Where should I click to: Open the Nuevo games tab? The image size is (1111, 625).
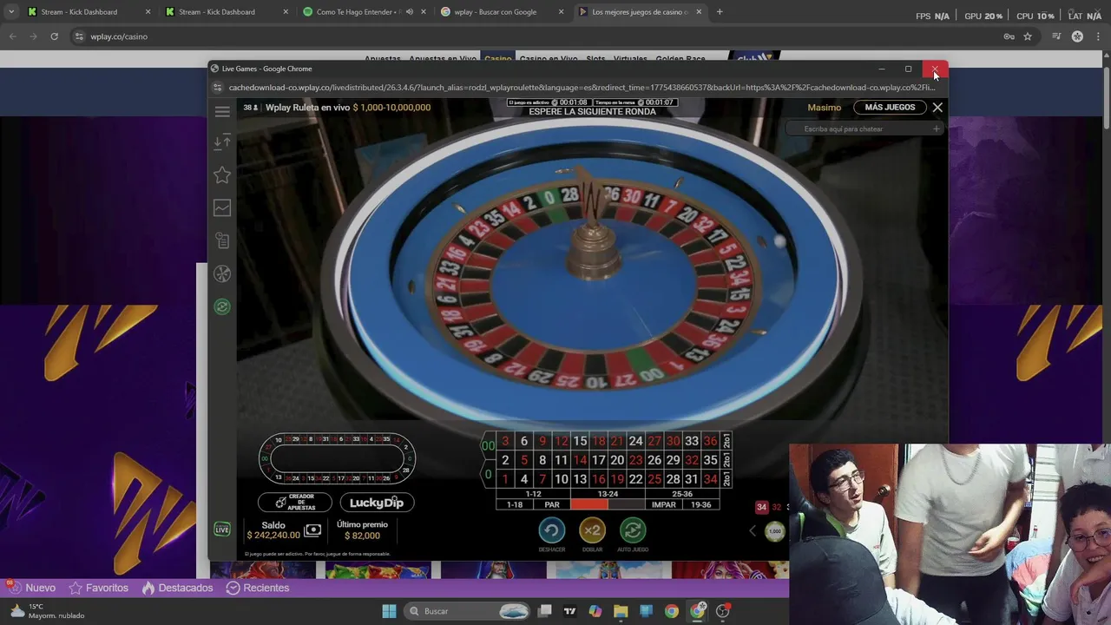(x=31, y=588)
